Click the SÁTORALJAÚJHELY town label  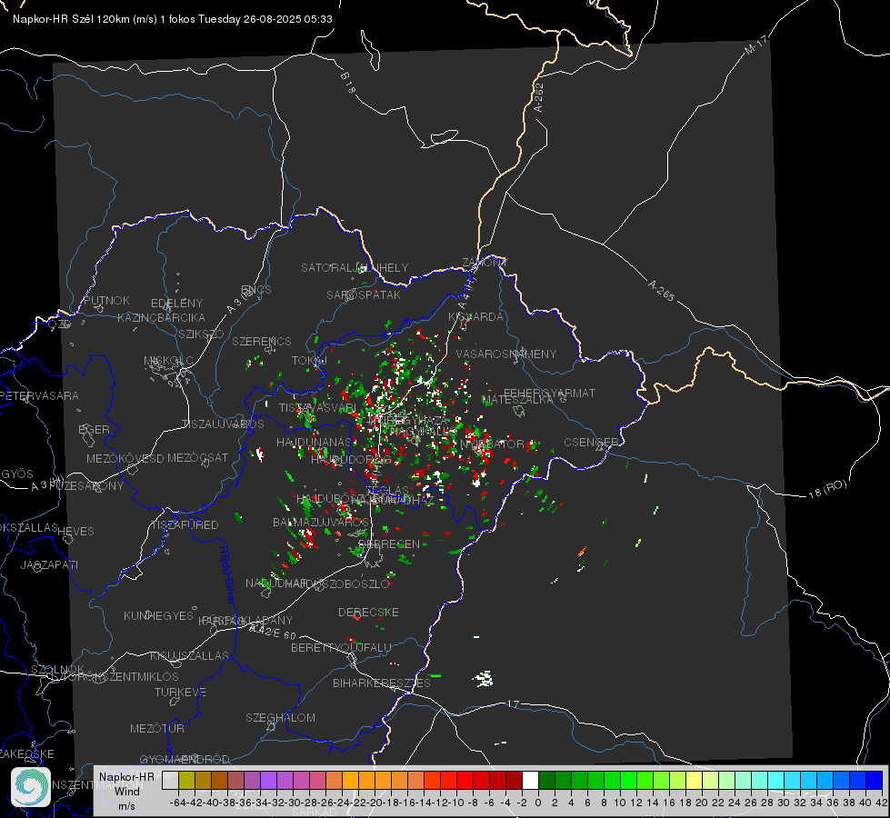(355, 267)
